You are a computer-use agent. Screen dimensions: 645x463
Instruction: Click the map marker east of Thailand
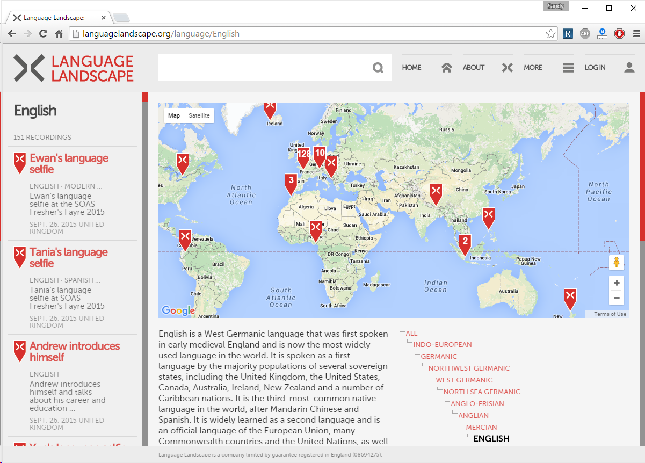pos(489,218)
